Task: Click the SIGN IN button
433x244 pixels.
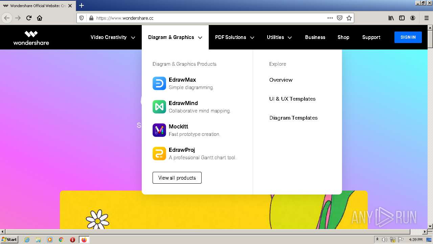Action: (408, 37)
